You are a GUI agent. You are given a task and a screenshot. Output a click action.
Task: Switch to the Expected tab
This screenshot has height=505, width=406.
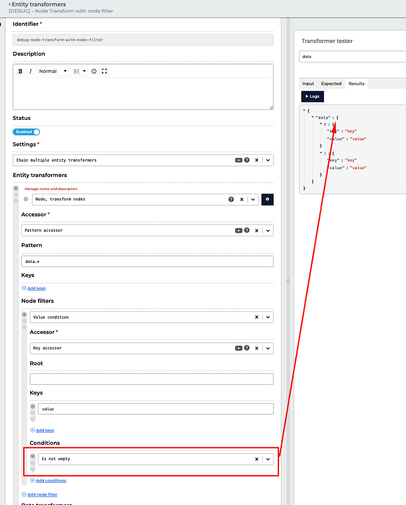[x=331, y=83]
